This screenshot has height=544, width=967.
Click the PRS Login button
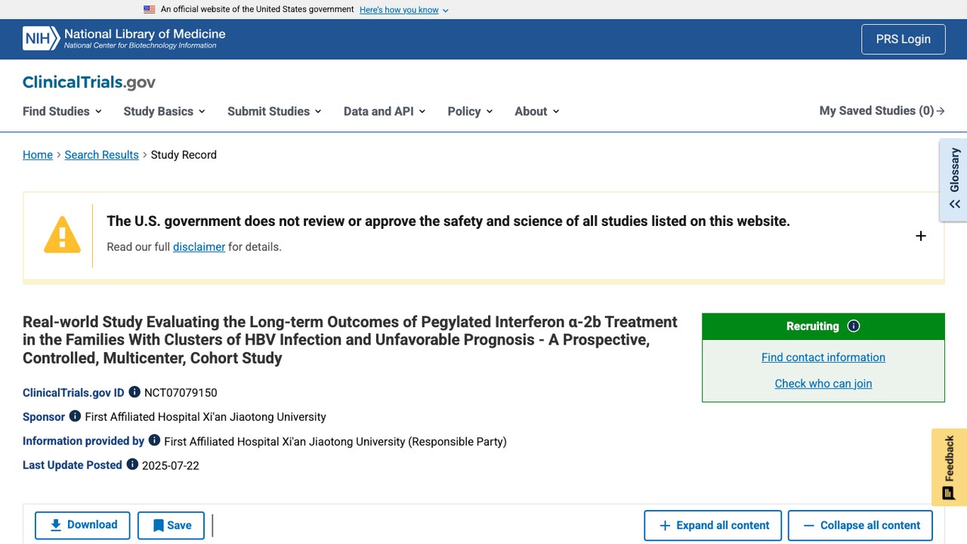(904, 39)
